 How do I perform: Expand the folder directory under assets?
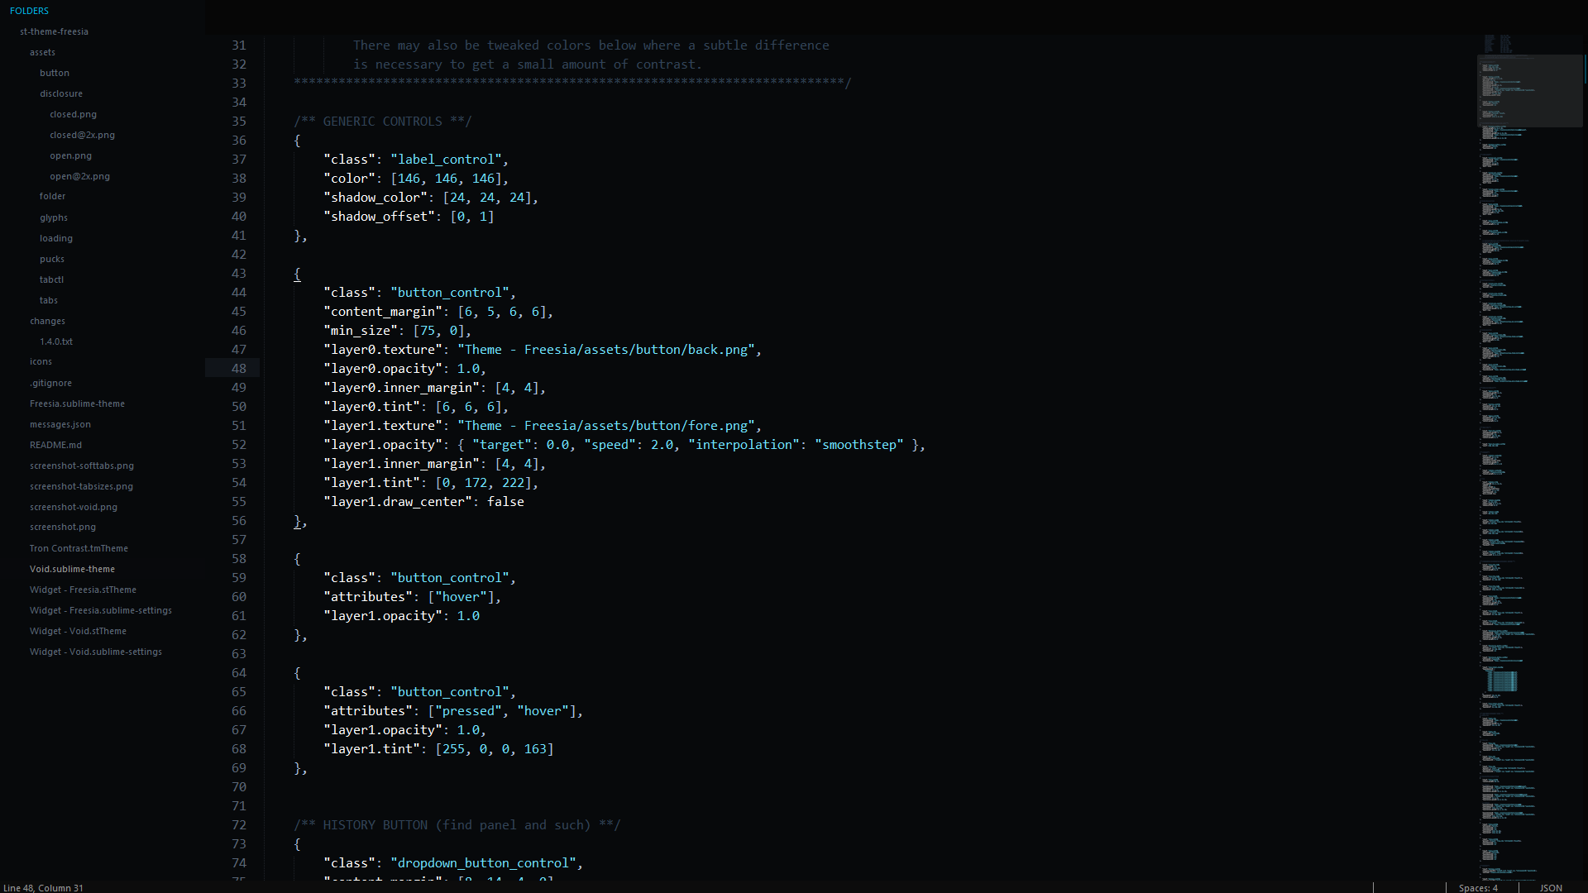[x=52, y=196]
